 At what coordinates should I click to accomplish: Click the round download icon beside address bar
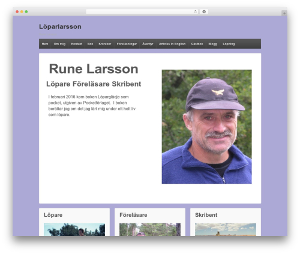[204, 12]
